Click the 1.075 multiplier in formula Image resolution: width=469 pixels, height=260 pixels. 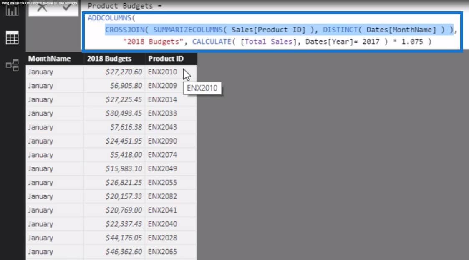pos(412,42)
